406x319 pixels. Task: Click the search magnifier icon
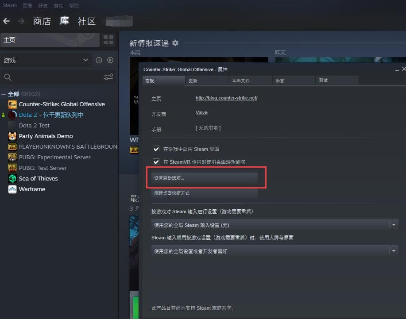pyautogui.click(x=8, y=77)
